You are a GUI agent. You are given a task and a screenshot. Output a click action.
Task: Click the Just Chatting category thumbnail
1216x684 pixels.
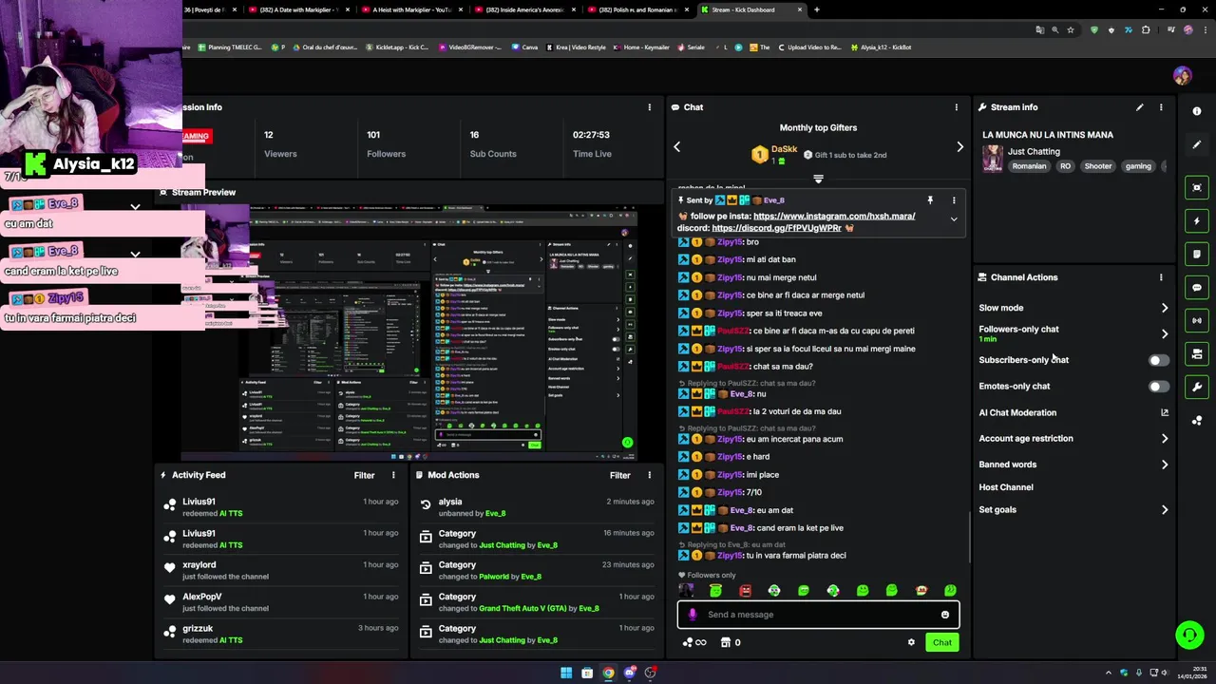click(992, 159)
